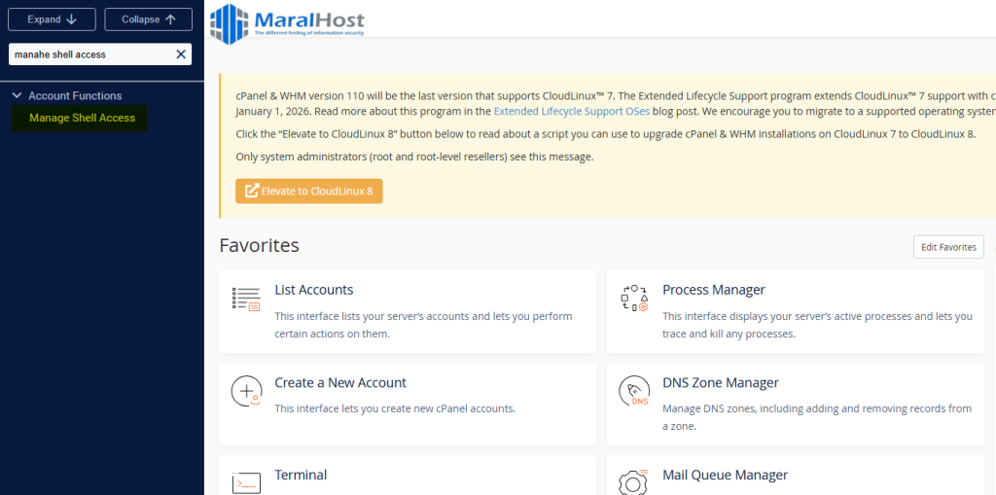
Task: Click the DNS Zone Manager icon
Action: [x=634, y=391]
